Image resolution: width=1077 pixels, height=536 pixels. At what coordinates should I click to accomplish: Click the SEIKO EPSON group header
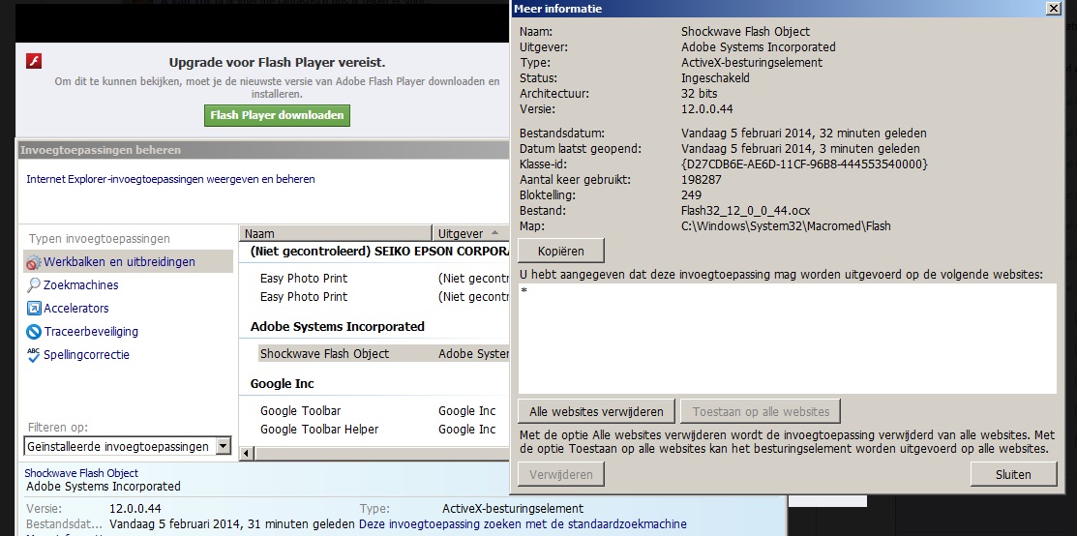380,252
